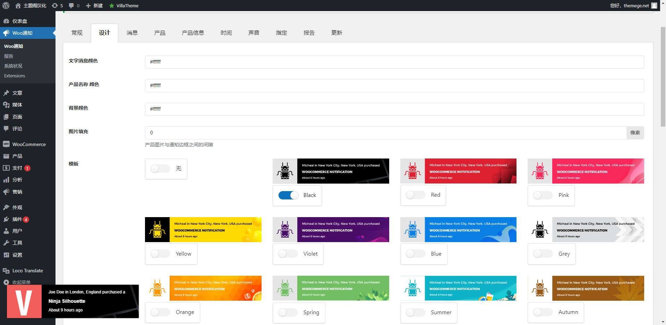Go to 系统状况 submenu link

click(13, 66)
